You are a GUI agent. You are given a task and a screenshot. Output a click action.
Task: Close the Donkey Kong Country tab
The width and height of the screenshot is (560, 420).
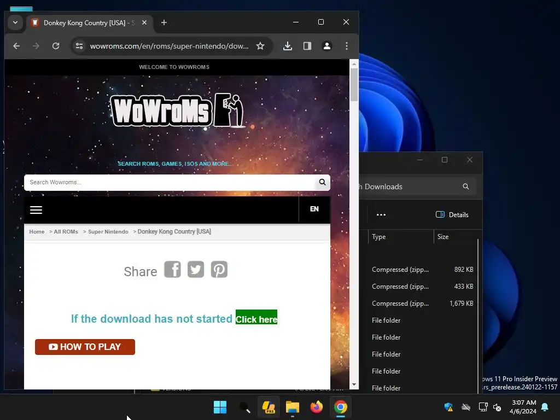click(144, 22)
